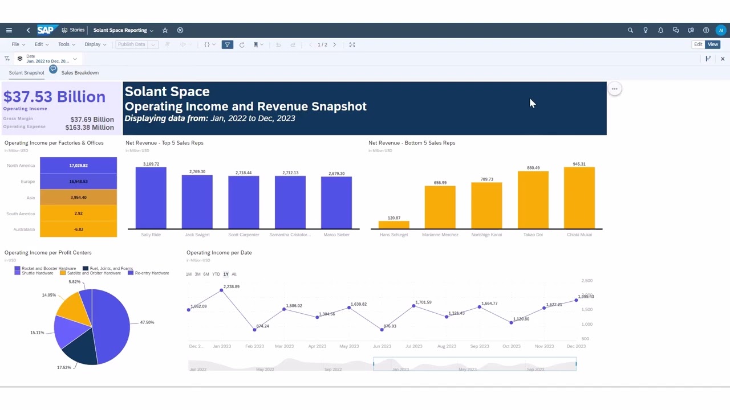730x410 pixels.
Task: Go to next page arrow
Action: coord(335,44)
